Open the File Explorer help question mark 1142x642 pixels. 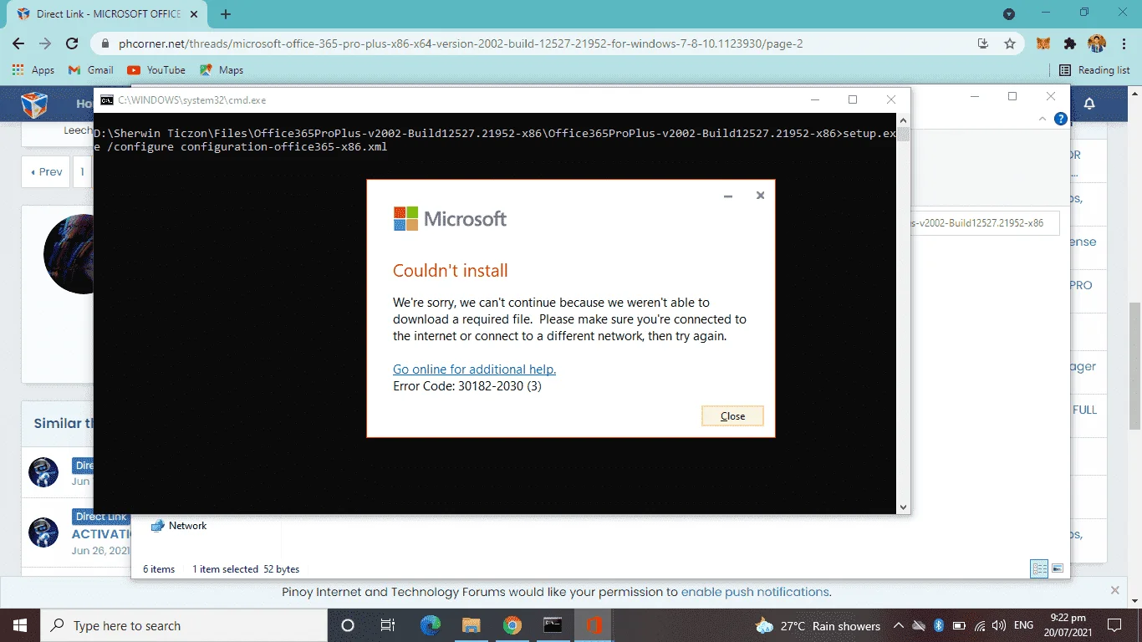click(1060, 120)
